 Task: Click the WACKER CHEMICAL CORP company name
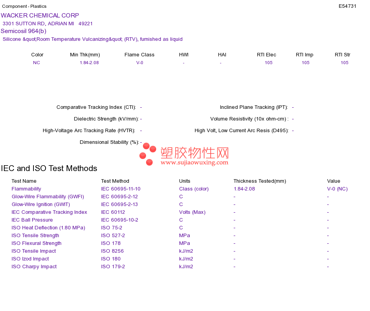[x=40, y=16]
